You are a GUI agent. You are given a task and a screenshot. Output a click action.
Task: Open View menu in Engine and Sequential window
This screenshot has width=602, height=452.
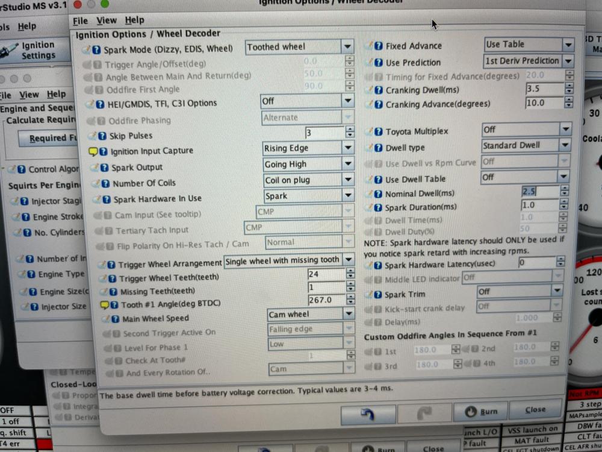29,95
